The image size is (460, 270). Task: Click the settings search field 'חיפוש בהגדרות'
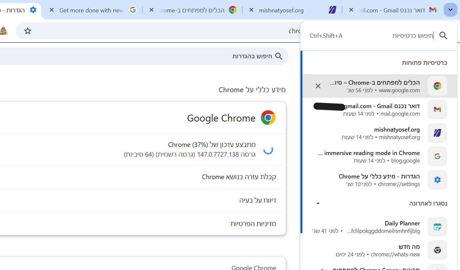click(144, 56)
